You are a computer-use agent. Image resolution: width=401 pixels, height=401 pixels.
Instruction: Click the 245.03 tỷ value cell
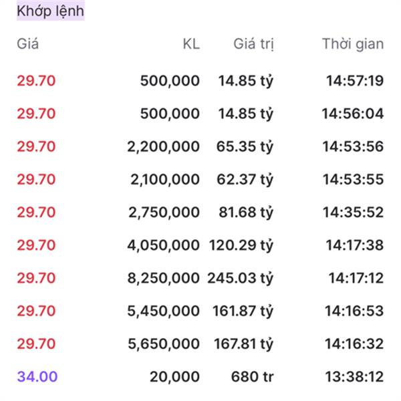241,278
